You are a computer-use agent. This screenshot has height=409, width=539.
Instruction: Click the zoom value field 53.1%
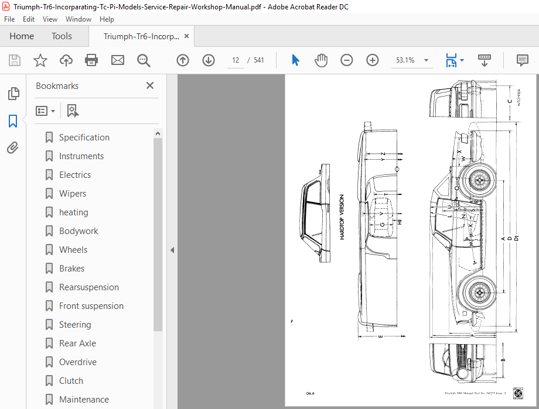pyautogui.click(x=405, y=60)
